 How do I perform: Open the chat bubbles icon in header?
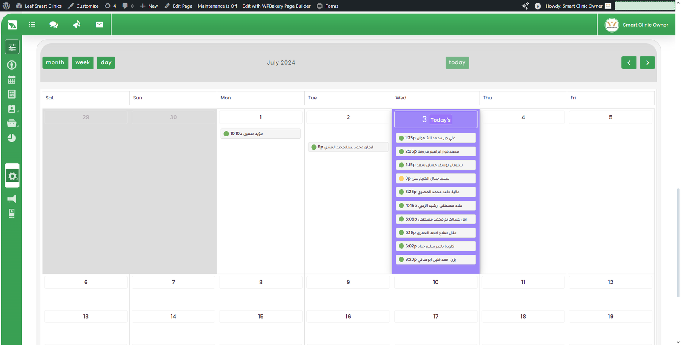pos(54,25)
